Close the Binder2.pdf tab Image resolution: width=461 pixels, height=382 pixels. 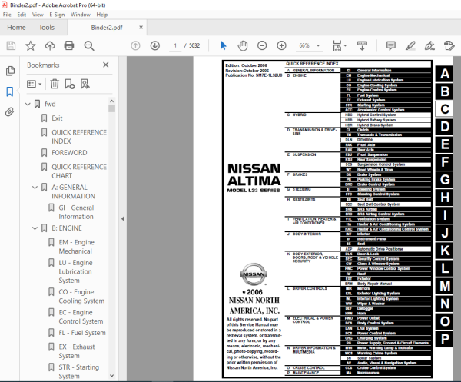pos(141,28)
